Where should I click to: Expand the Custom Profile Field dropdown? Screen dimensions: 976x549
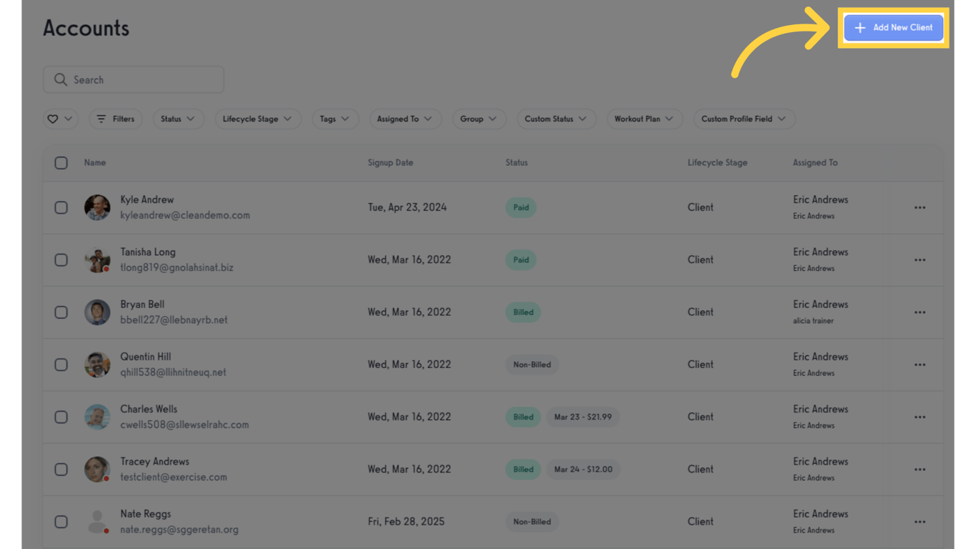[x=744, y=119]
